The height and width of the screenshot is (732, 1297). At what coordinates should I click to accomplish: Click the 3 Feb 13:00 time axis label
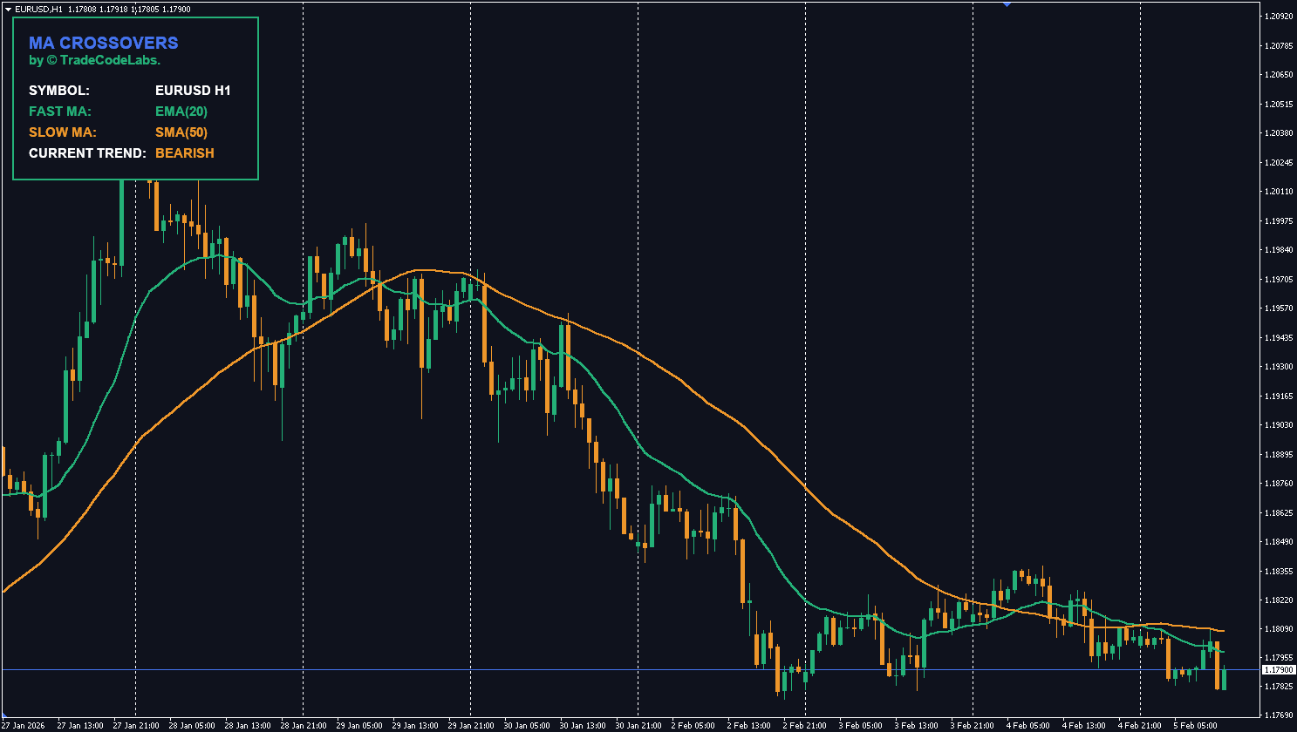pyautogui.click(x=916, y=725)
